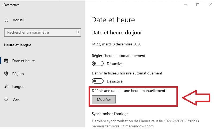Enable Régler l'heure automatiquement switch
Screen dimensions: 215x129
click(98, 64)
